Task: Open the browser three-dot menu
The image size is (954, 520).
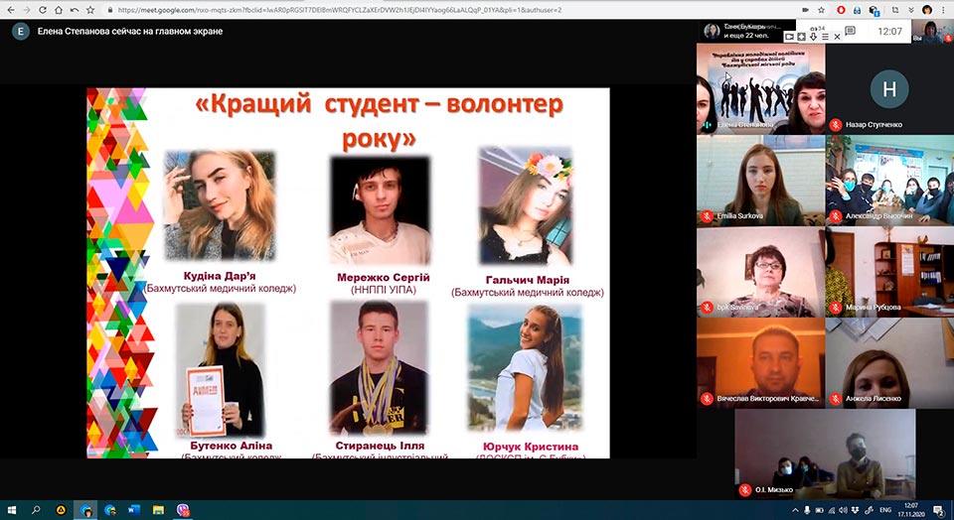Action: [x=944, y=10]
